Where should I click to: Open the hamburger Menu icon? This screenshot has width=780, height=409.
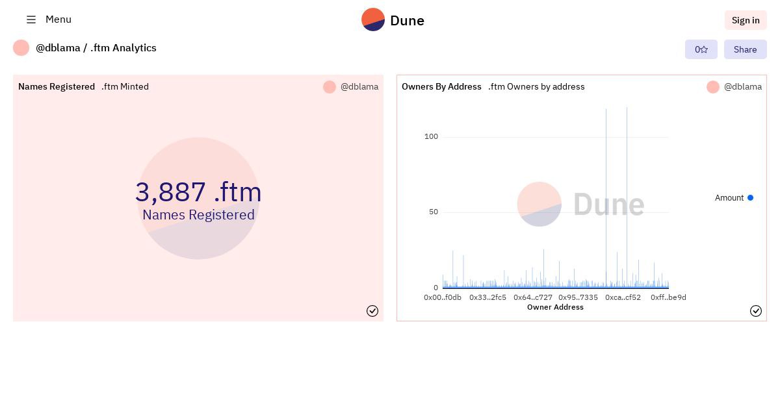pos(31,19)
